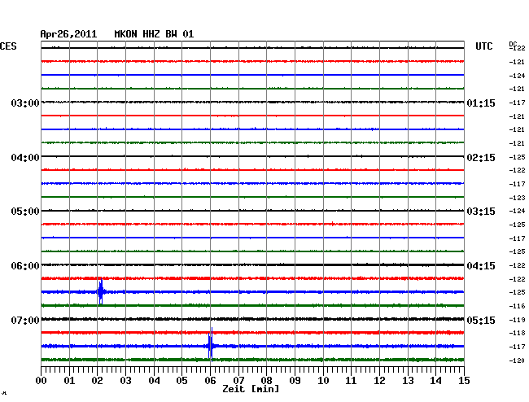Click the blue seismic spike near minute 02
The width and height of the screenshot is (529, 402).
101,291
